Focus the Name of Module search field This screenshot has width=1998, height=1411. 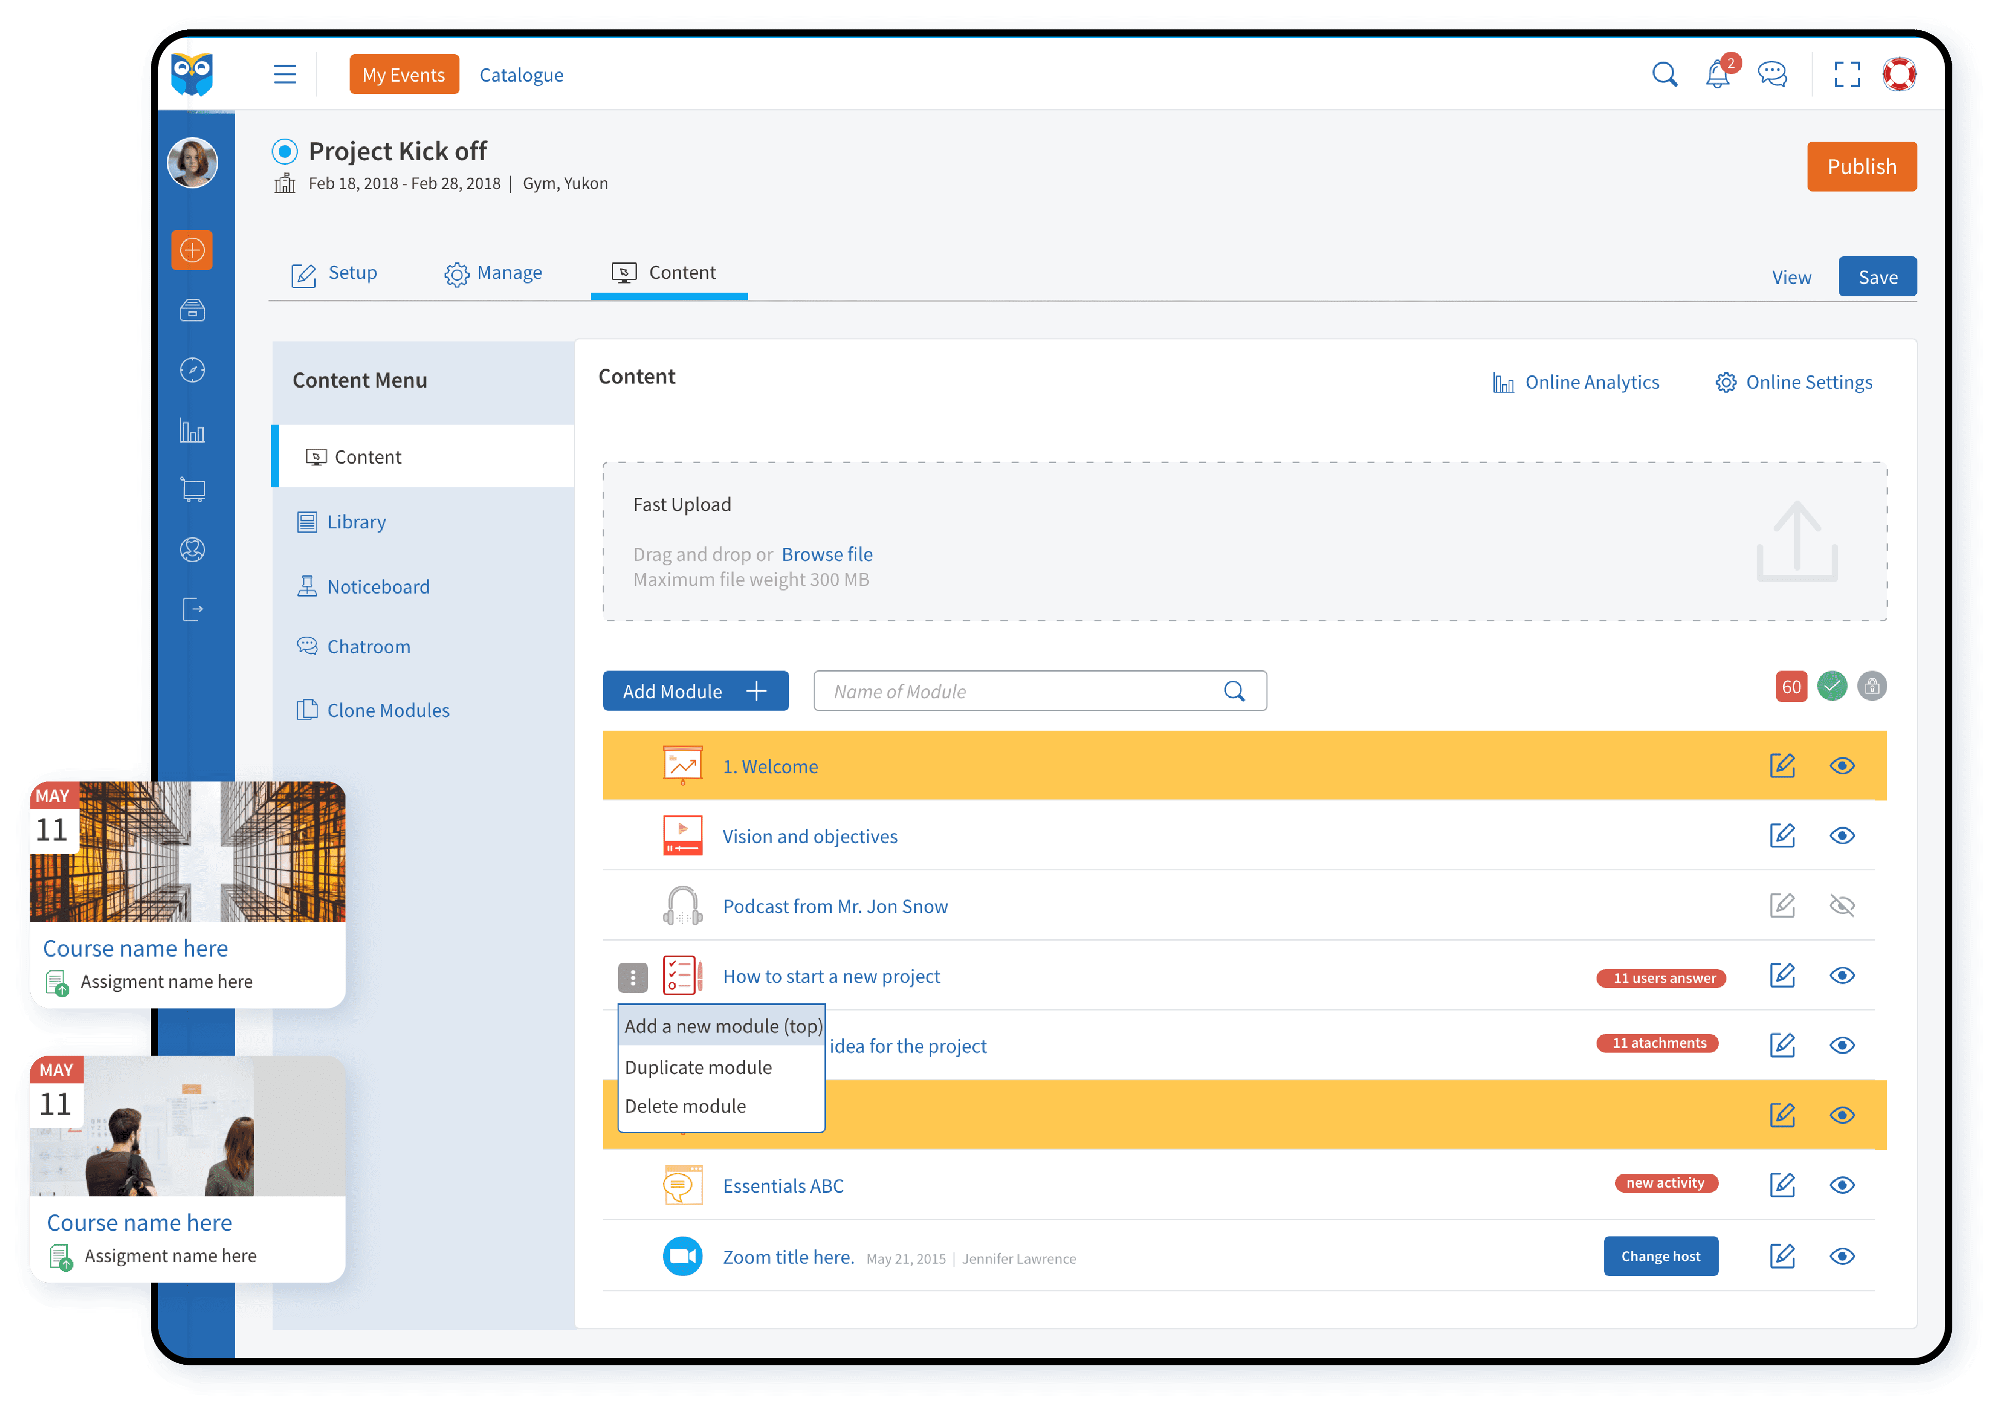pos(1040,691)
